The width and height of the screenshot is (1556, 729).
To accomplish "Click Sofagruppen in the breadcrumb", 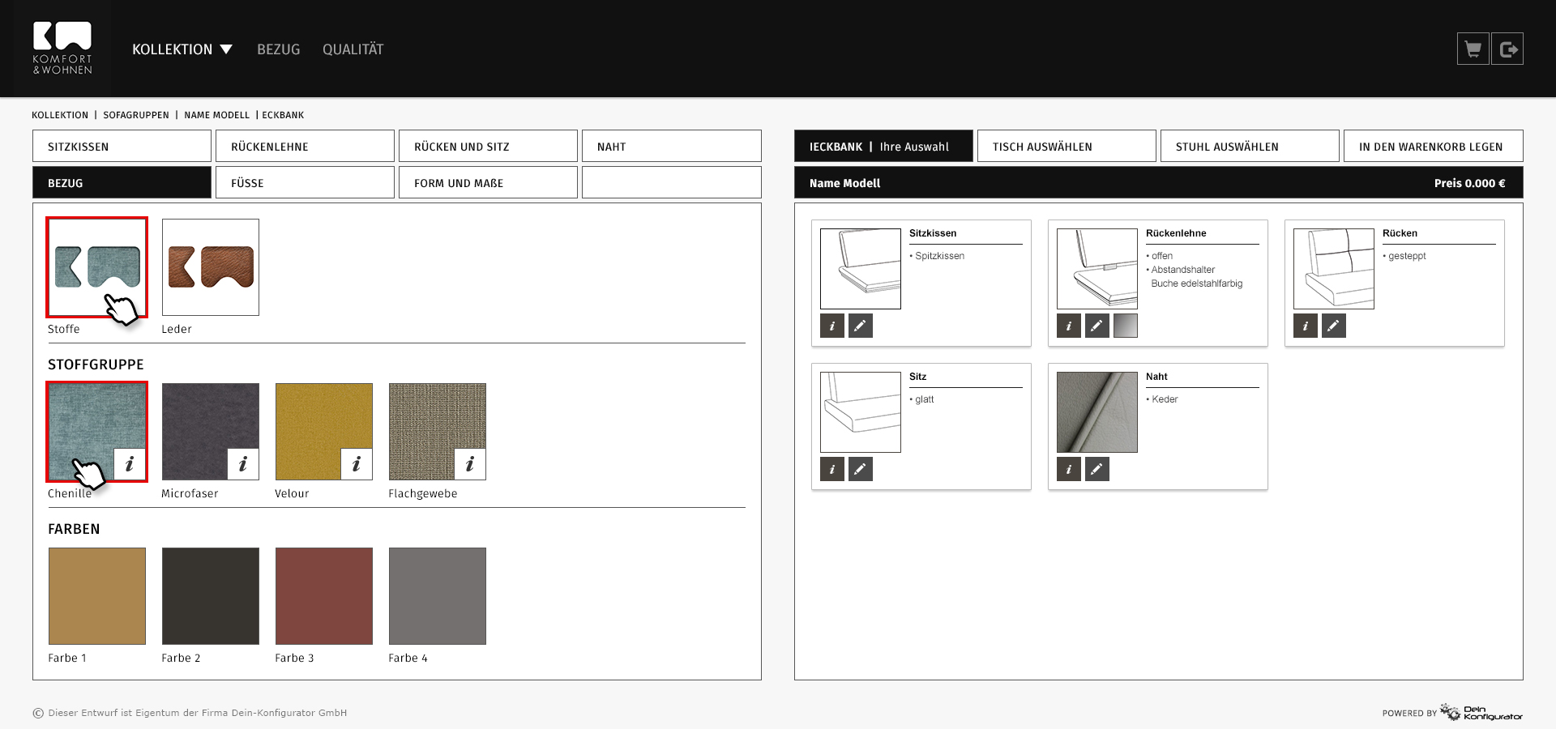I will coord(136,115).
